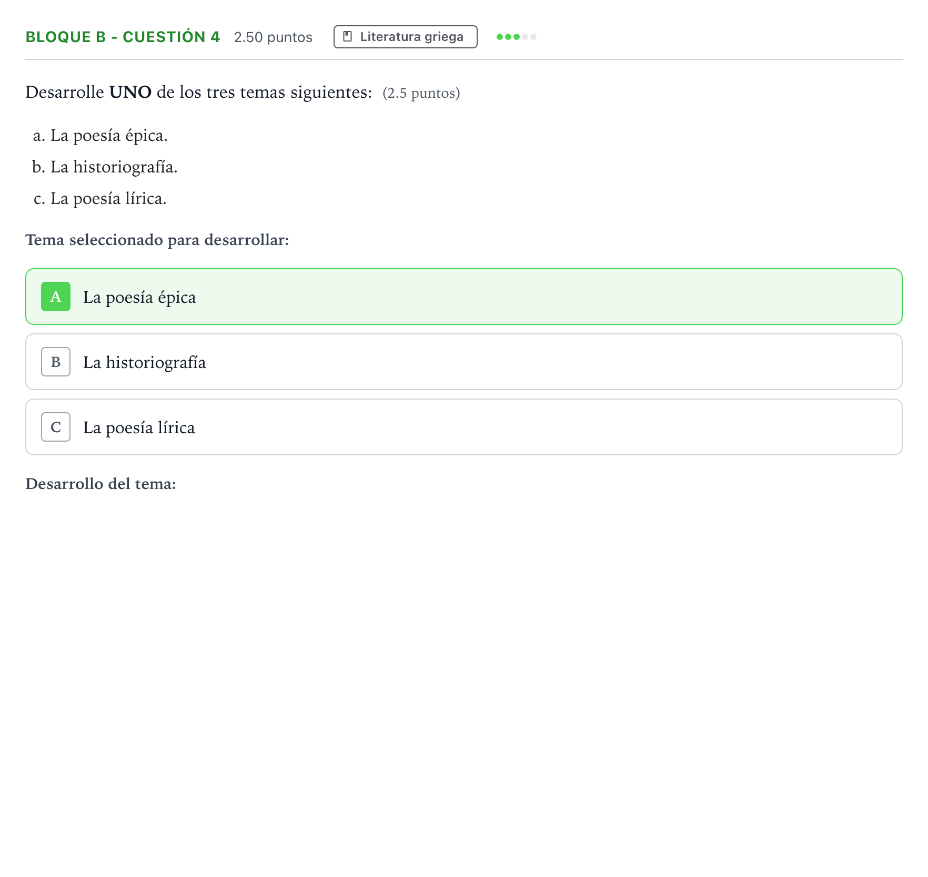Click the A letter badge
The width and height of the screenshot is (928, 877).
coord(56,297)
